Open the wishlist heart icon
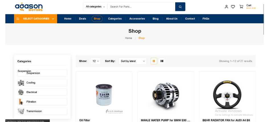Image resolution: width=267 pixels, height=122 pixels. [x=233, y=7]
